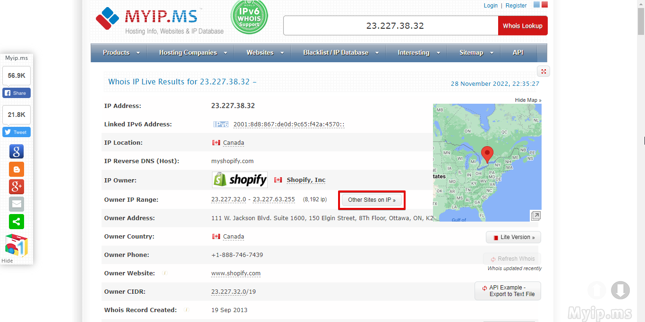This screenshot has height=322, width=645.
Task: Open the API menu item
Action: point(518,53)
